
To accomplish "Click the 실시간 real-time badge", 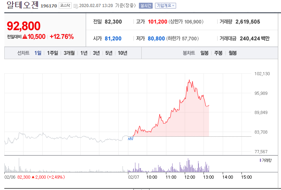I will point(145,5).
